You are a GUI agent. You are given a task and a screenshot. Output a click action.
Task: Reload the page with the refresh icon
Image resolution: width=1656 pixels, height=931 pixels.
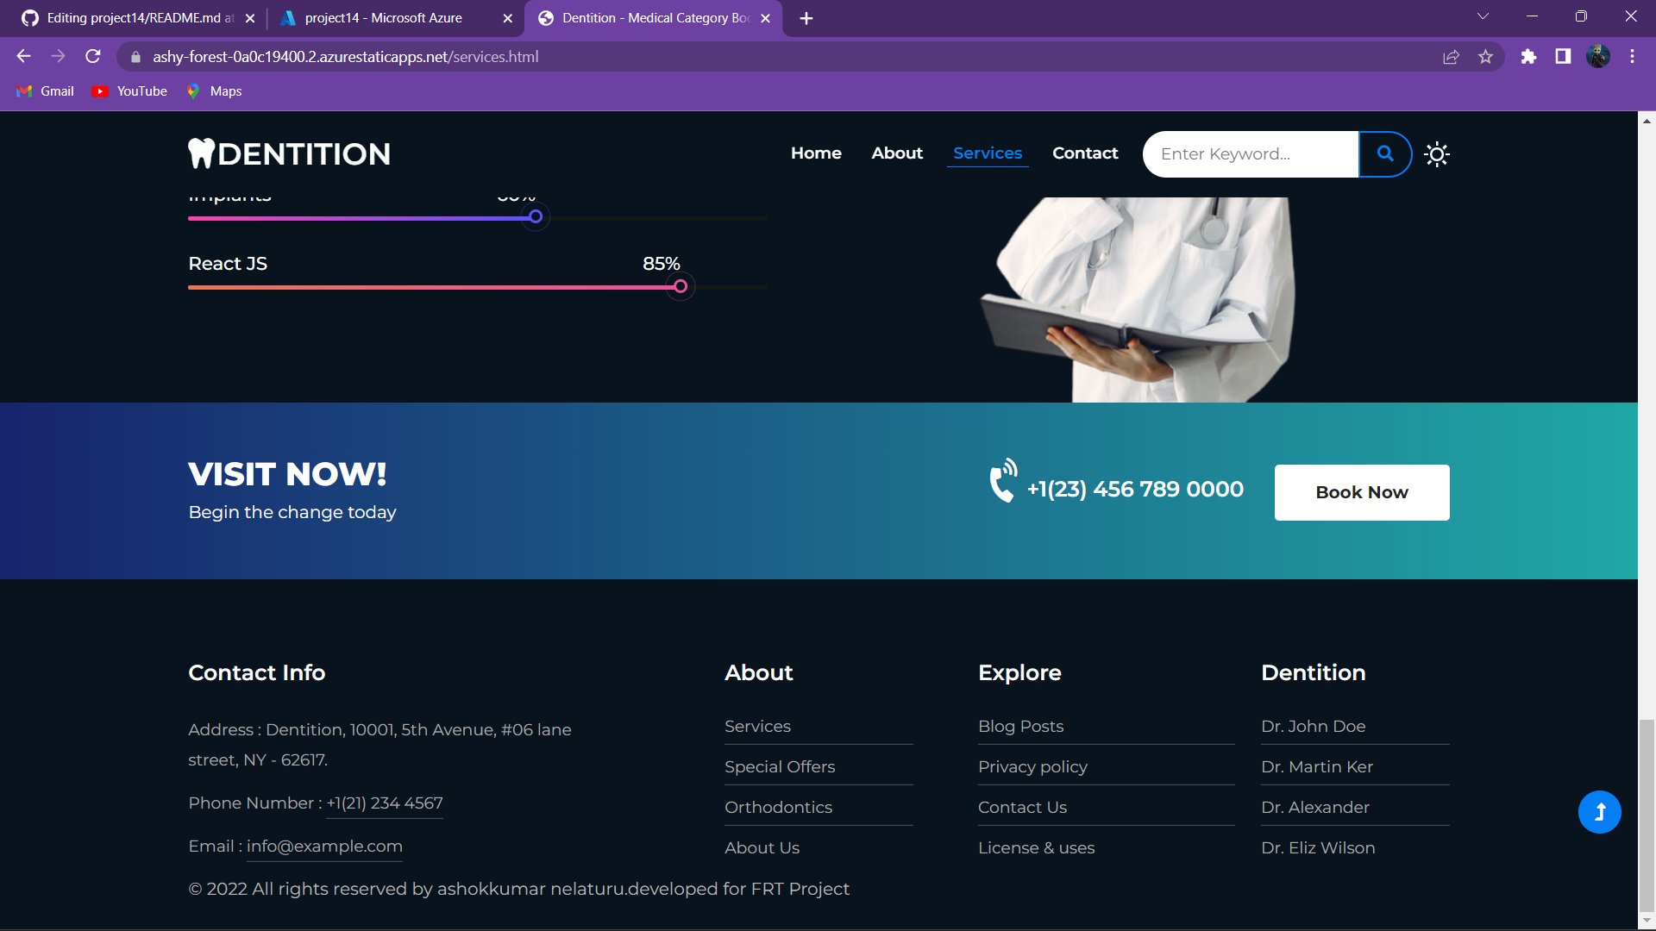click(92, 56)
